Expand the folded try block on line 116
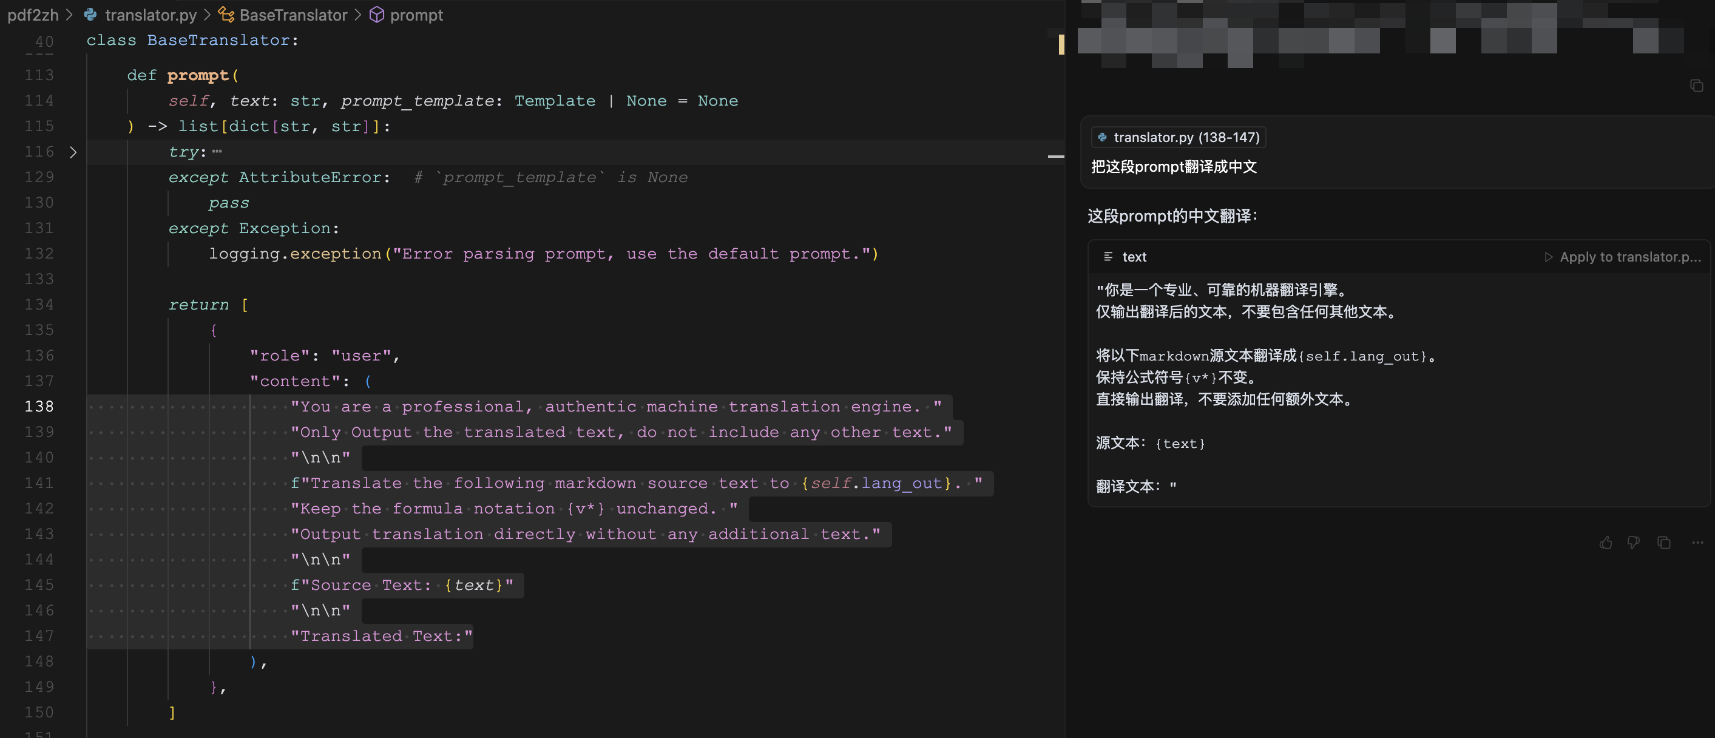The image size is (1715, 738). [73, 152]
